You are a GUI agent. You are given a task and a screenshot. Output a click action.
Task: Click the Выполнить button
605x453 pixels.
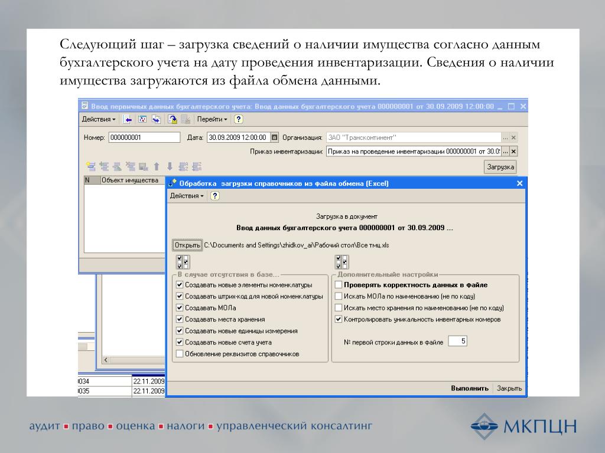coord(470,388)
